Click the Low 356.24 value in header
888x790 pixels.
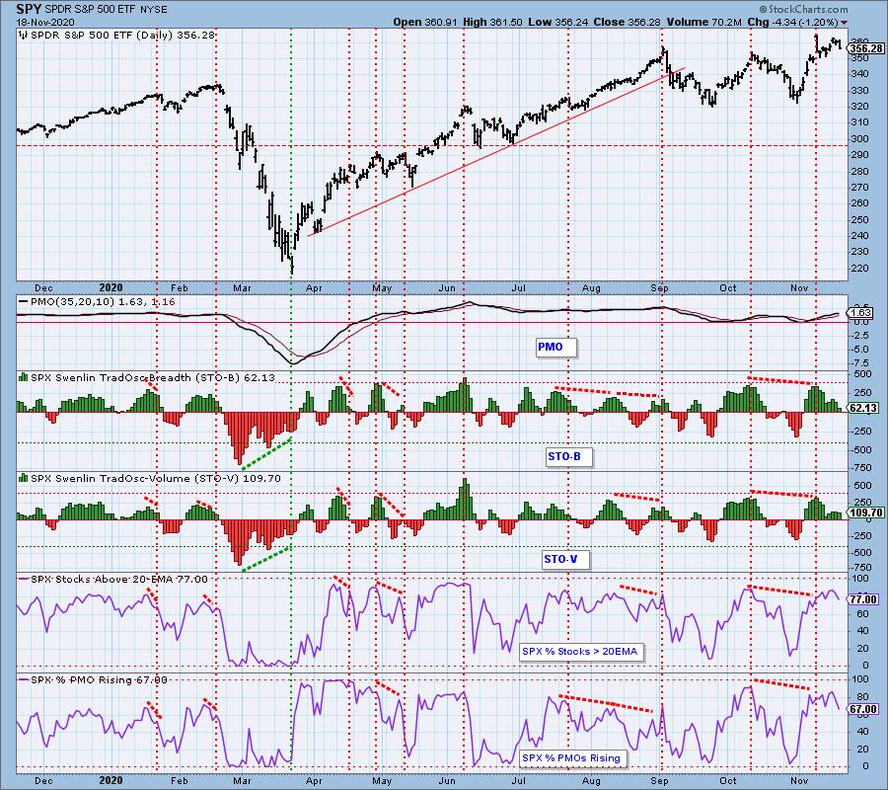[x=558, y=22]
